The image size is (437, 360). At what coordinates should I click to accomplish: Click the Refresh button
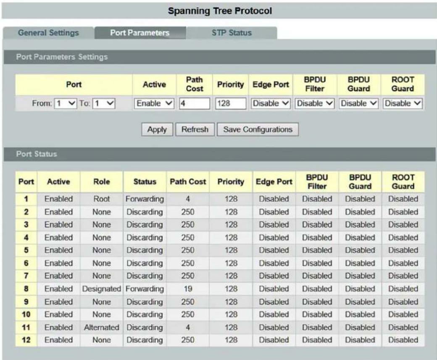[195, 129]
